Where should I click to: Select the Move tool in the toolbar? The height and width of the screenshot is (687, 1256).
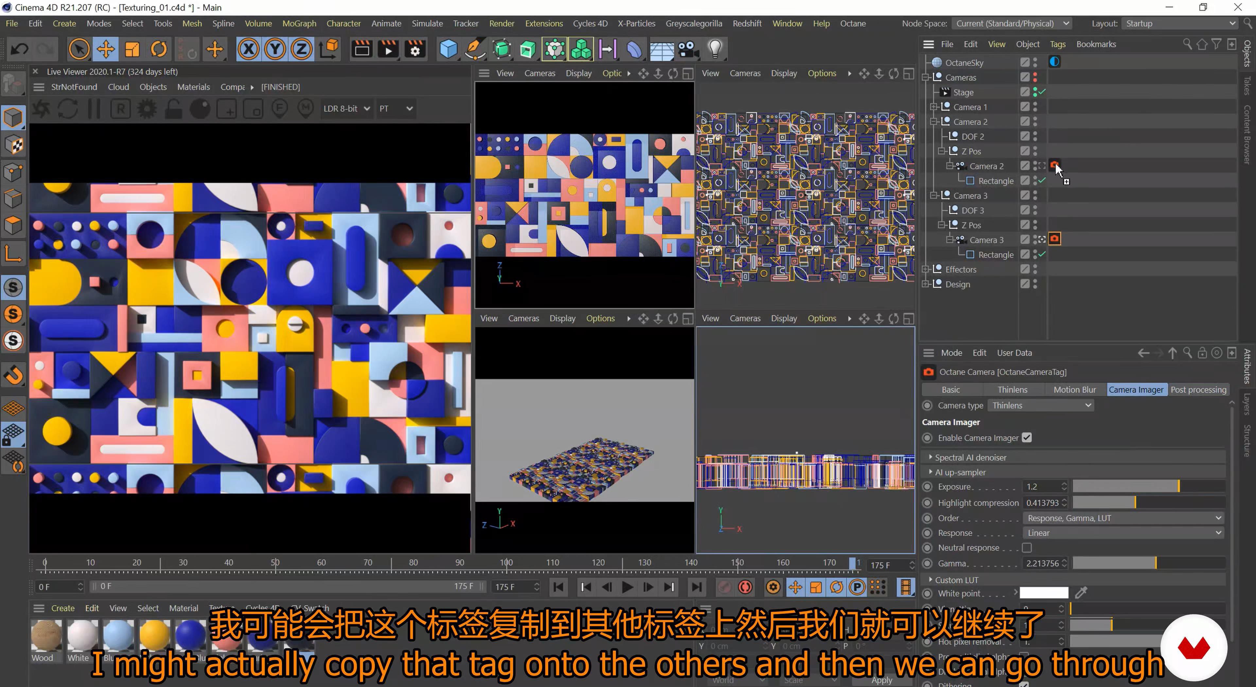(x=106, y=49)
